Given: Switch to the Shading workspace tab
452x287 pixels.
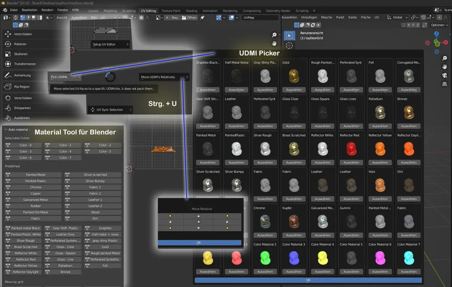Looking at the screenshot, I should (x=191, y=11).
